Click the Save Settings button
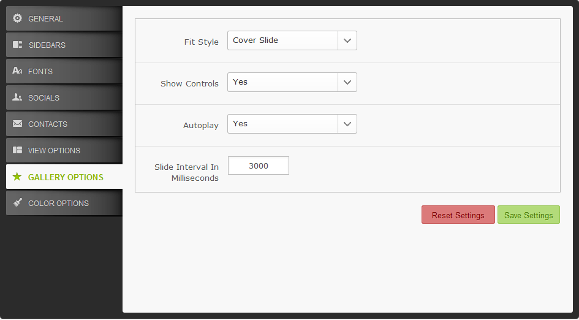Screen dimensions: 579x320 pyautogui.click(x=529, y=215)
